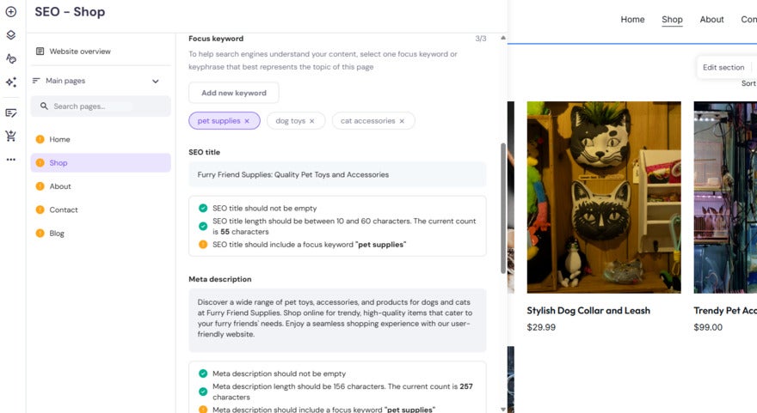
Task: Click into the SEO title text field
Action: pyautogui.click(x=337, y=174)
